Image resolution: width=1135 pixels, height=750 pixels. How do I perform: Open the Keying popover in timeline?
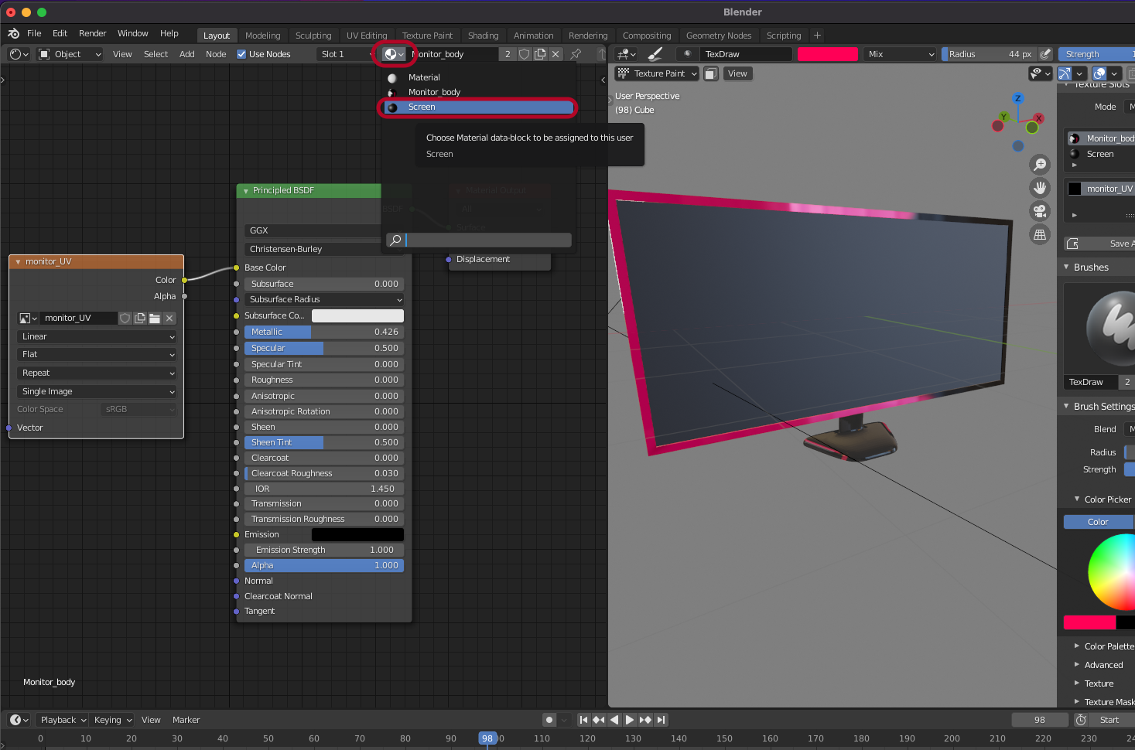[x=112, y=720]
